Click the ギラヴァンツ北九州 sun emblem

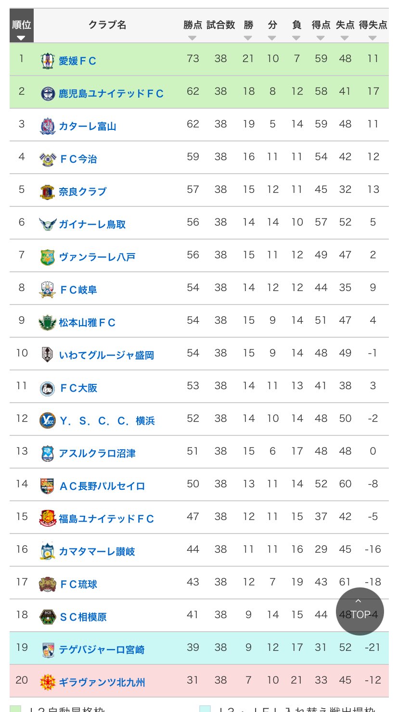pyautogui.click(x=47, y=682)
